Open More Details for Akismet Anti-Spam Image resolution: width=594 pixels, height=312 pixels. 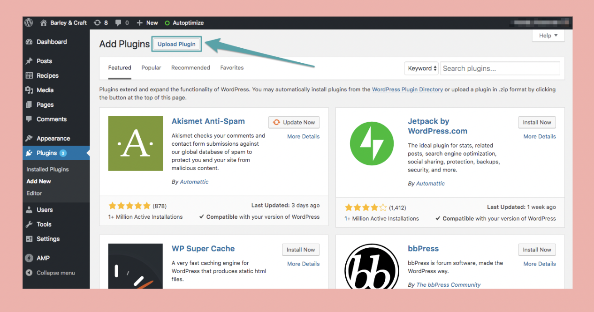pyautogui.click(x=304, y=136)
